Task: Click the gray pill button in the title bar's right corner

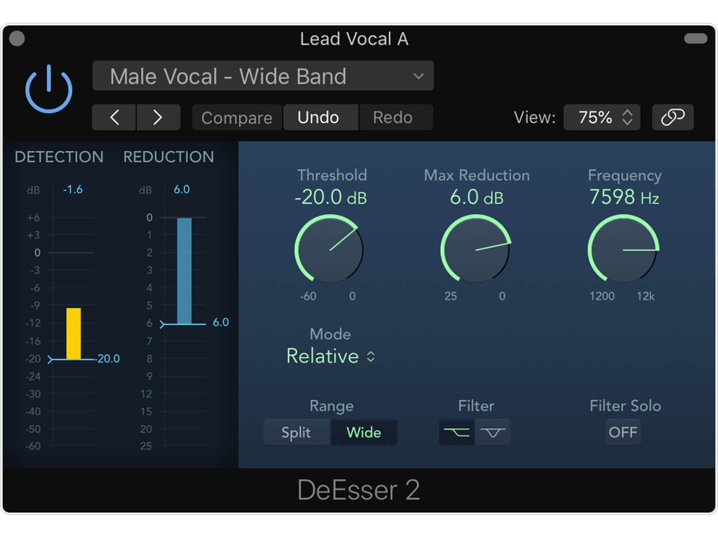Action: click(x=695, y=38)
